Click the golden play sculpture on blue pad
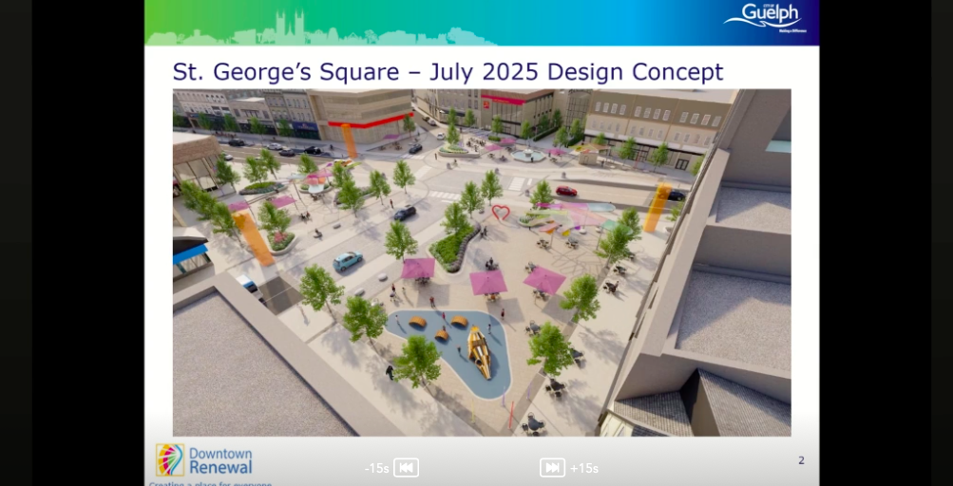Image resolution: width=953 pixels, height=486 pixels. pyautogui.click(x=479, y=352)
